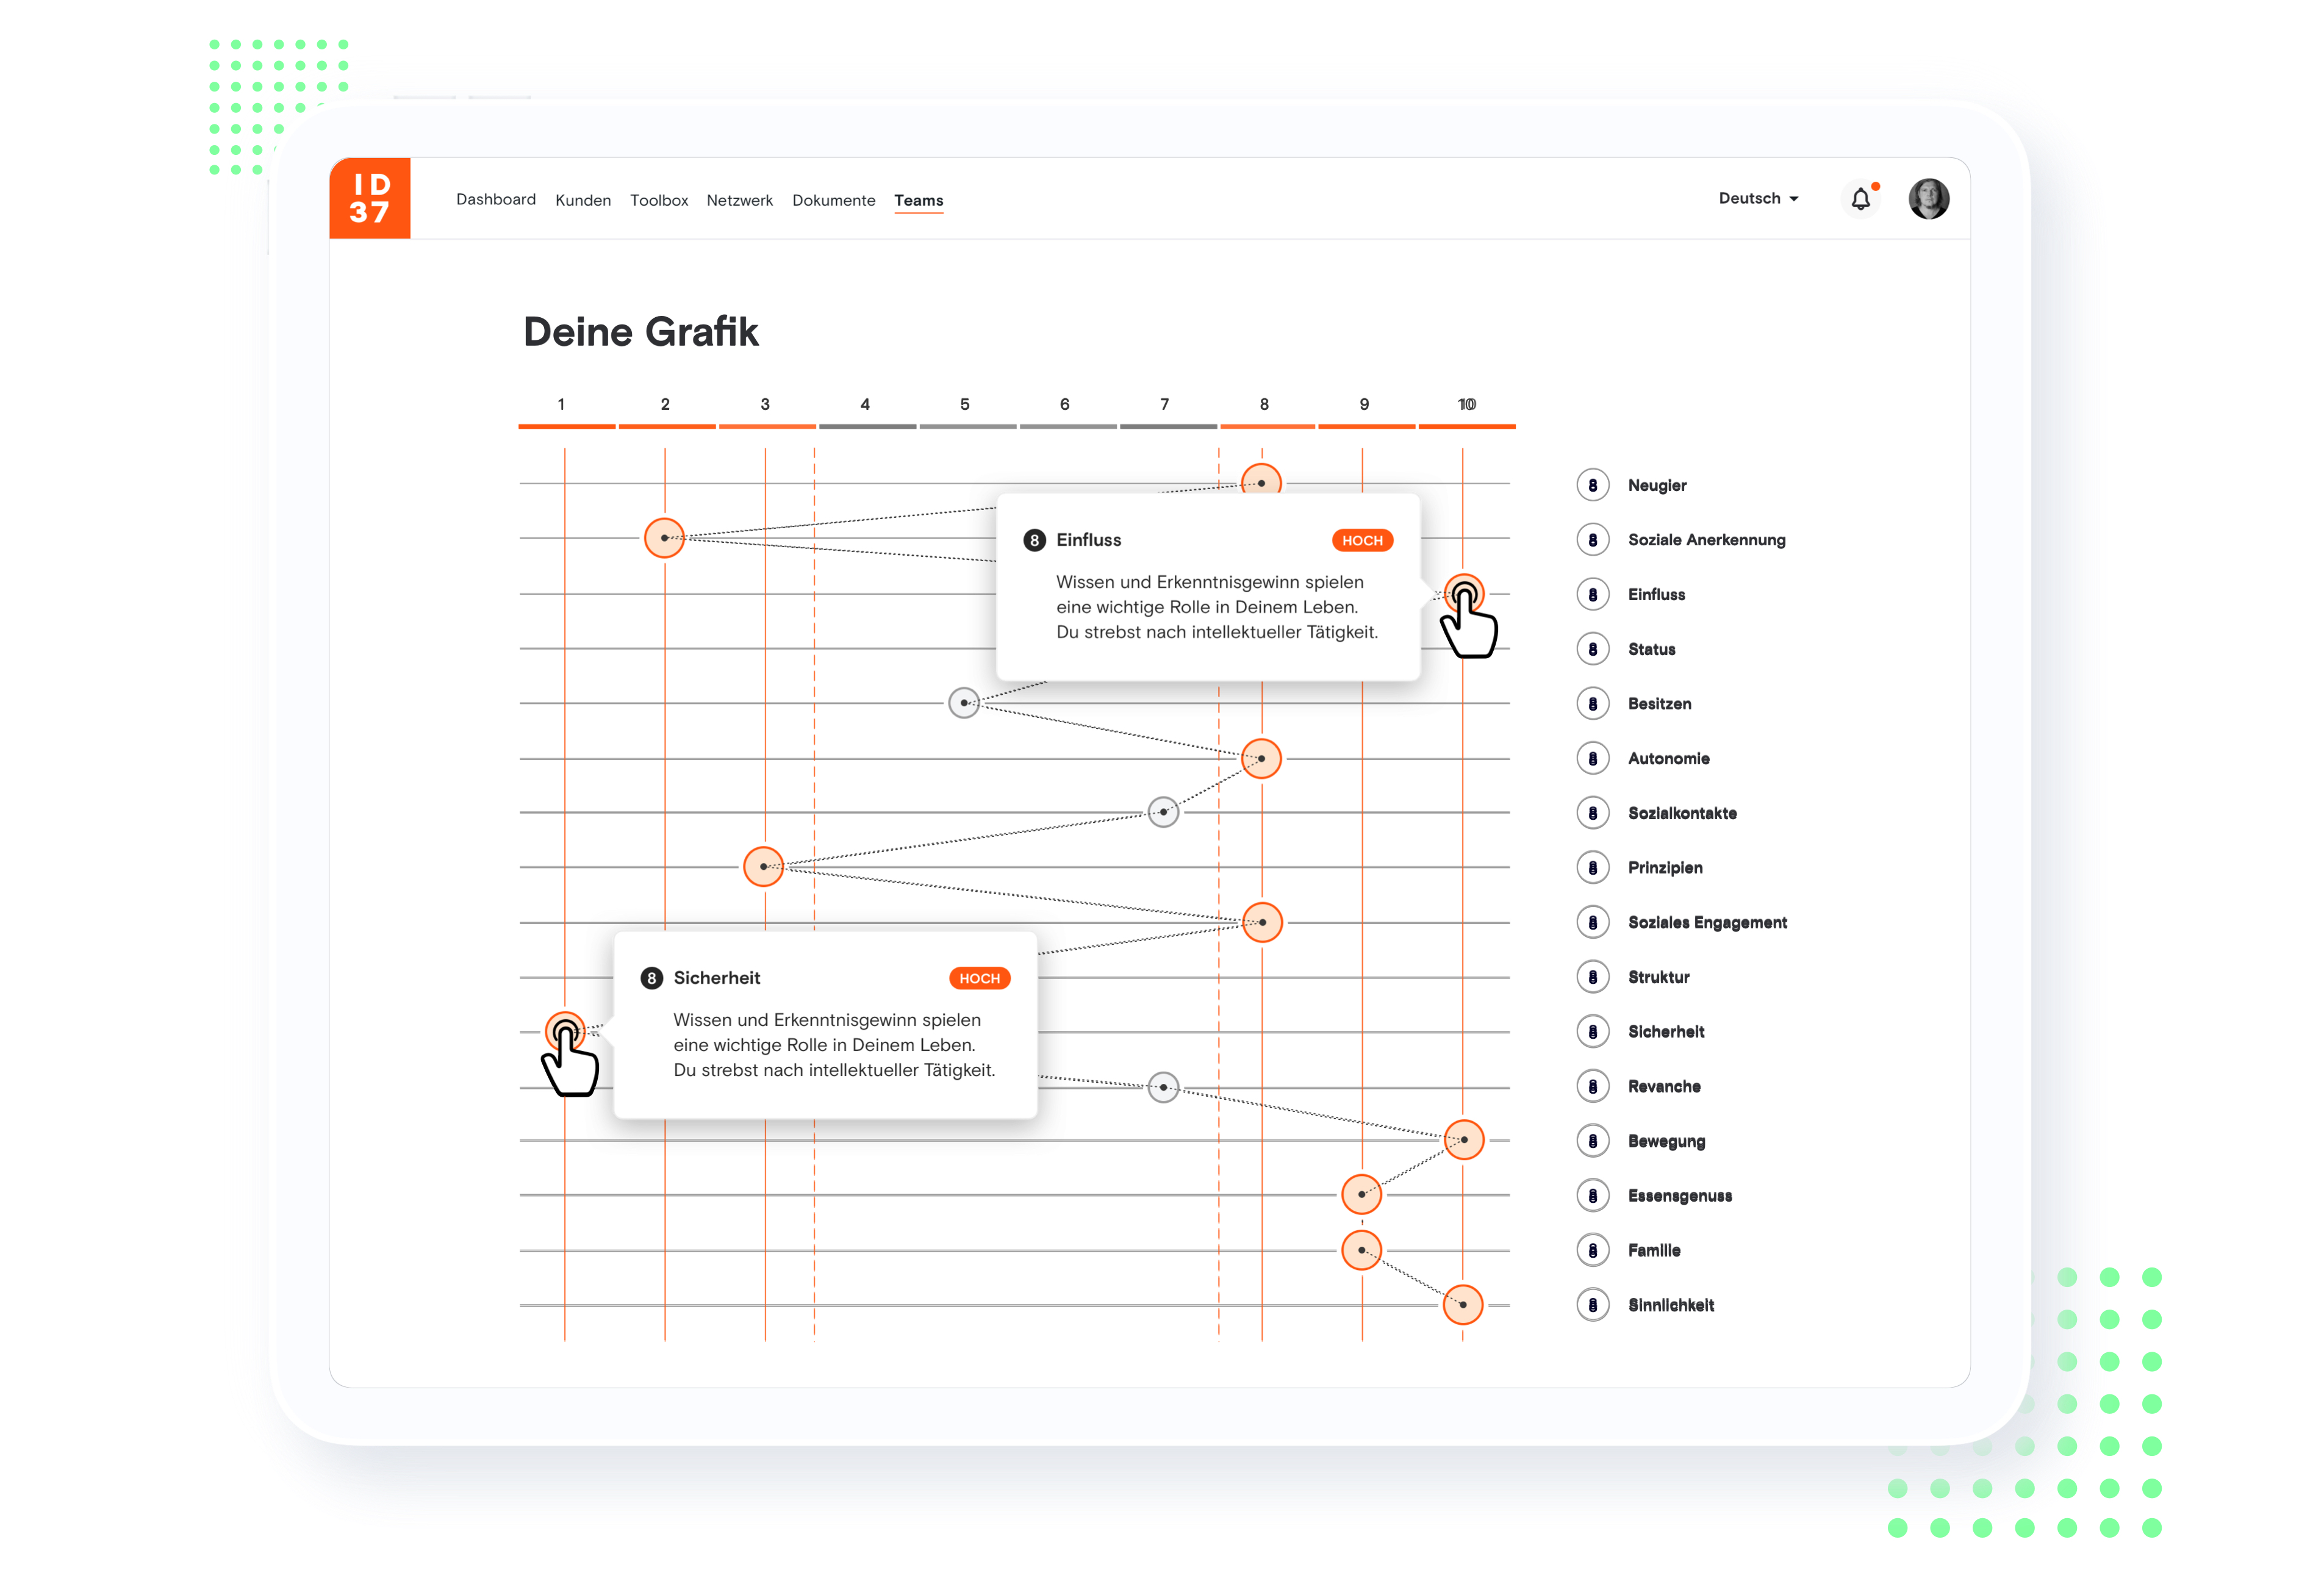Open the Dokumente navigation link
The width and height of the screenshot is (2324, 1581).
833,200
